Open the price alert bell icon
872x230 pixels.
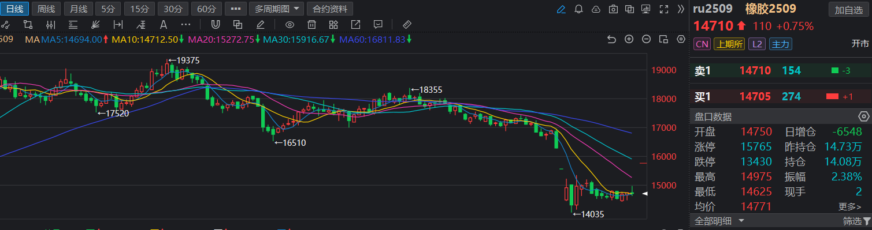pos(579,9)
